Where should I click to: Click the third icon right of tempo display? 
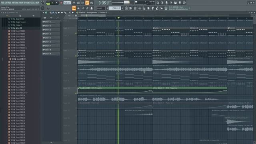(83, 3)
